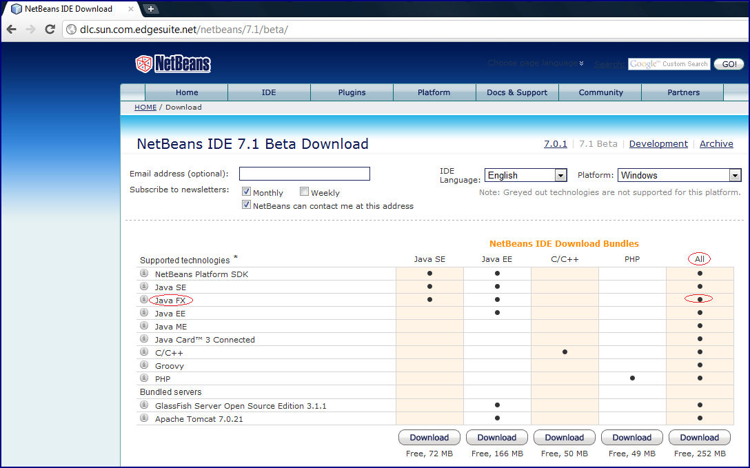750x468 pixels.
Task: Click the Search link
Action: [609, 64]
